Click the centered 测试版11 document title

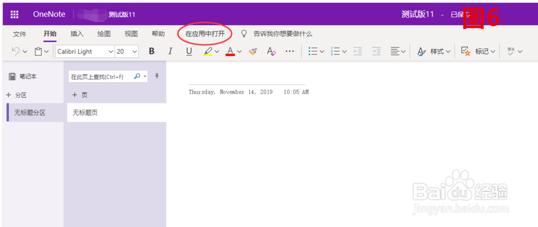tap(417, 14)
